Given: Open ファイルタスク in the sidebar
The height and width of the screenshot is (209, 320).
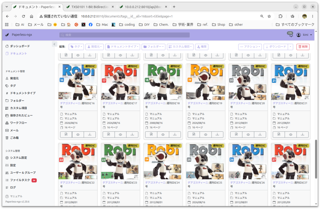Looking at the screenshot, I should click(x=20, y=180).
